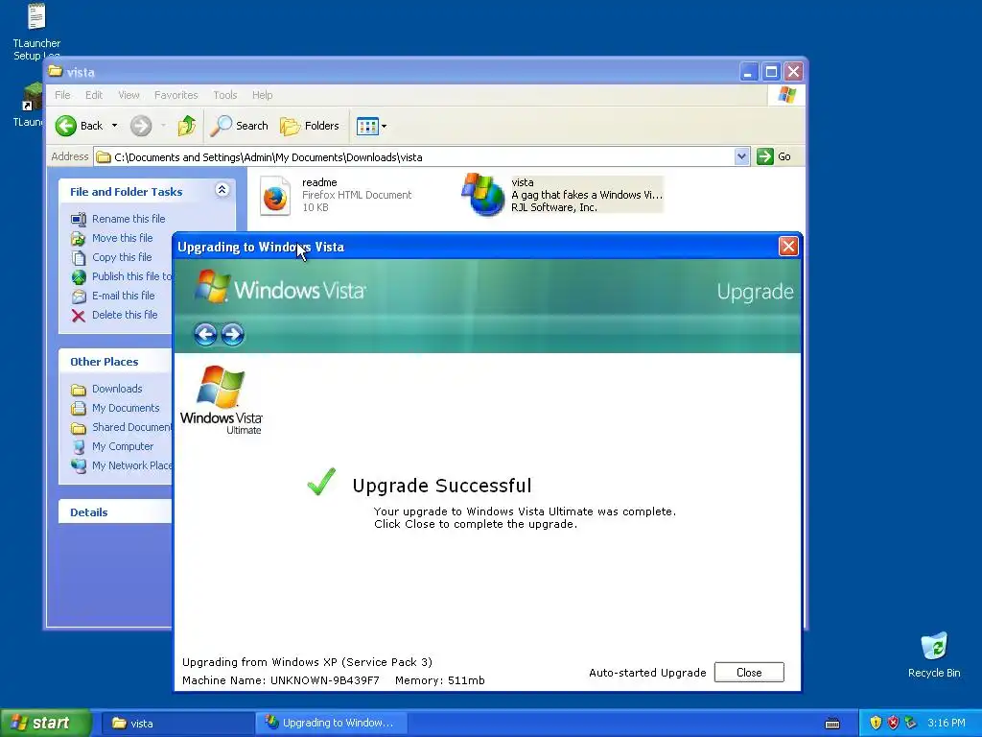982x737 pixels.
Task: Open the Tools menu
Action: 224,95
